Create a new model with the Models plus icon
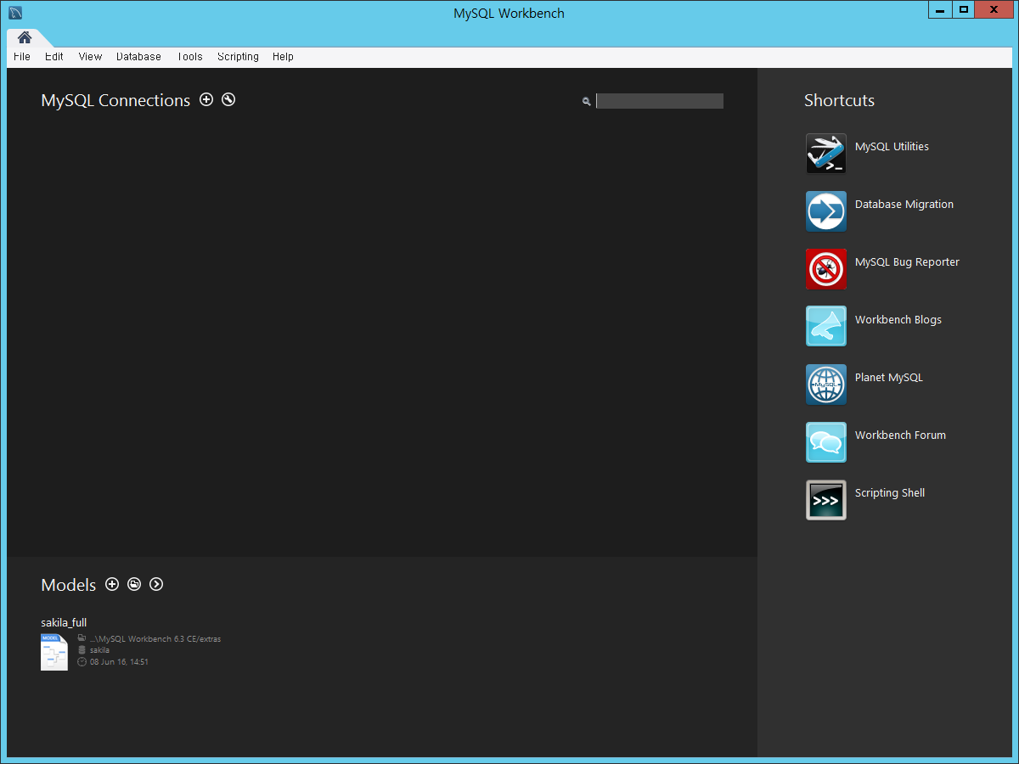Screen dimensions: 1019x764 pyautogui.click(x=112, y=584)
